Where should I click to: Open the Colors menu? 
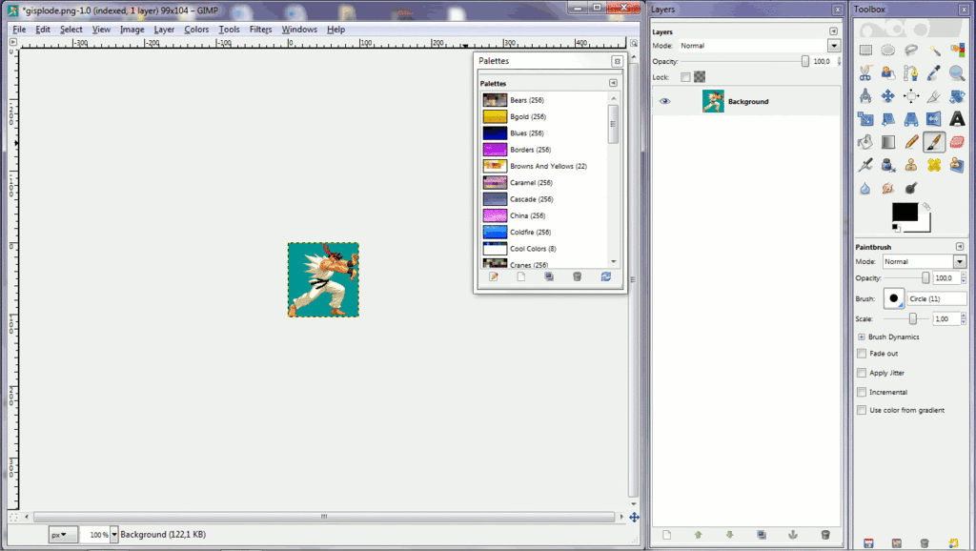(196, 30)
